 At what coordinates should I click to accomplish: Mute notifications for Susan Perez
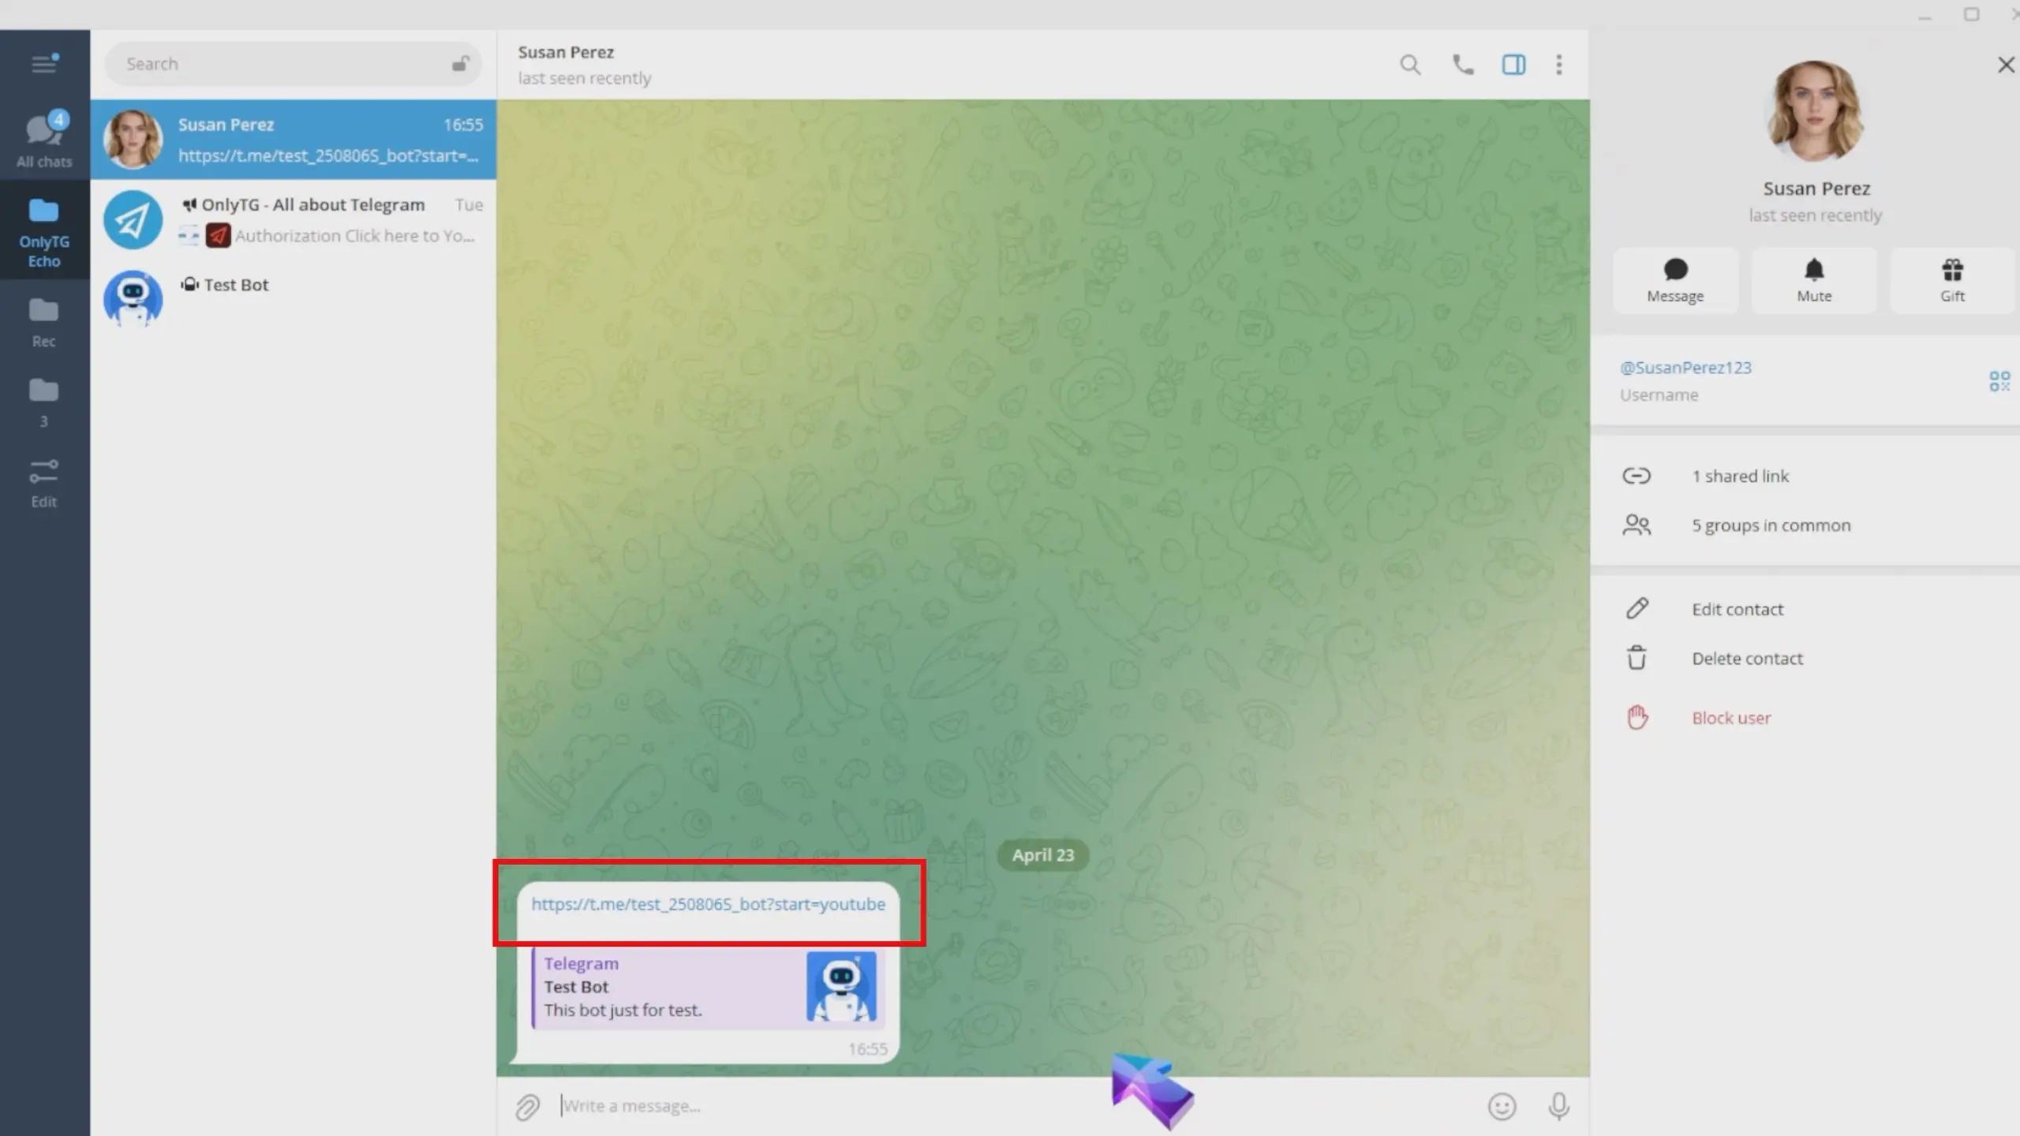coord(1813,281)
